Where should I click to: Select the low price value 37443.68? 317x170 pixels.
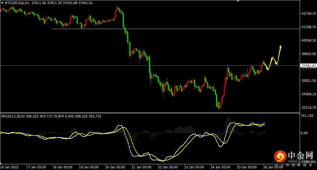(70, 3)
